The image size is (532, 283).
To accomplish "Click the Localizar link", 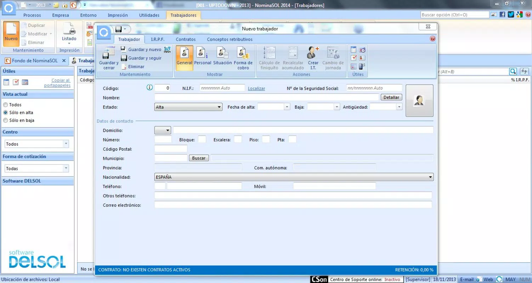I will (x=256, y=88).
